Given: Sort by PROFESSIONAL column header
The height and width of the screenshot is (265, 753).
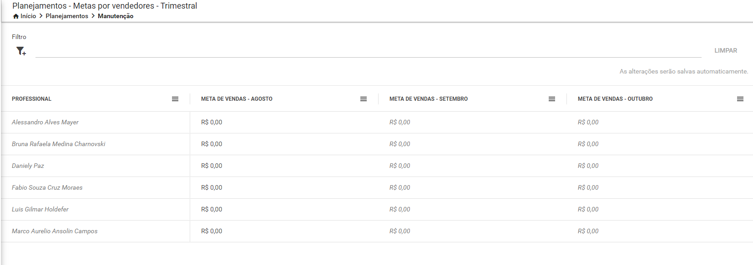Looking at the screenshot, I should click(x=31, y=99).
